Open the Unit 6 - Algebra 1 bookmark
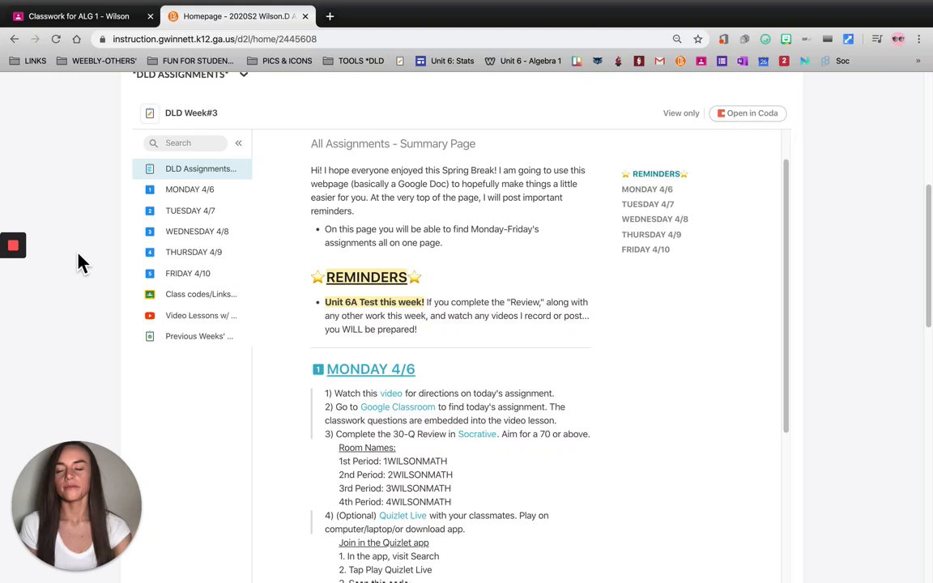This screenshot has width=933, height=583. click(523, 61)
